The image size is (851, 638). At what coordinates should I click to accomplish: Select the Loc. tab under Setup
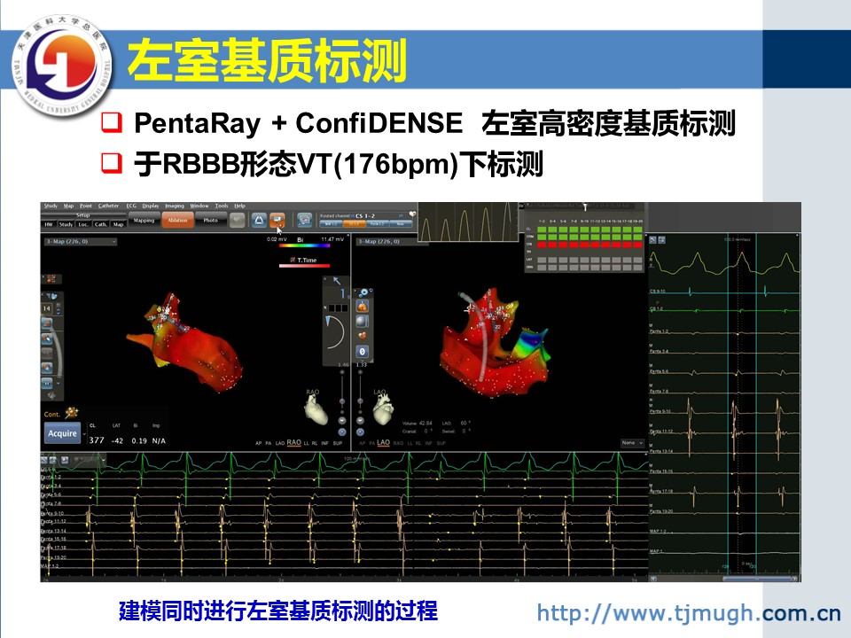point(83,224)
